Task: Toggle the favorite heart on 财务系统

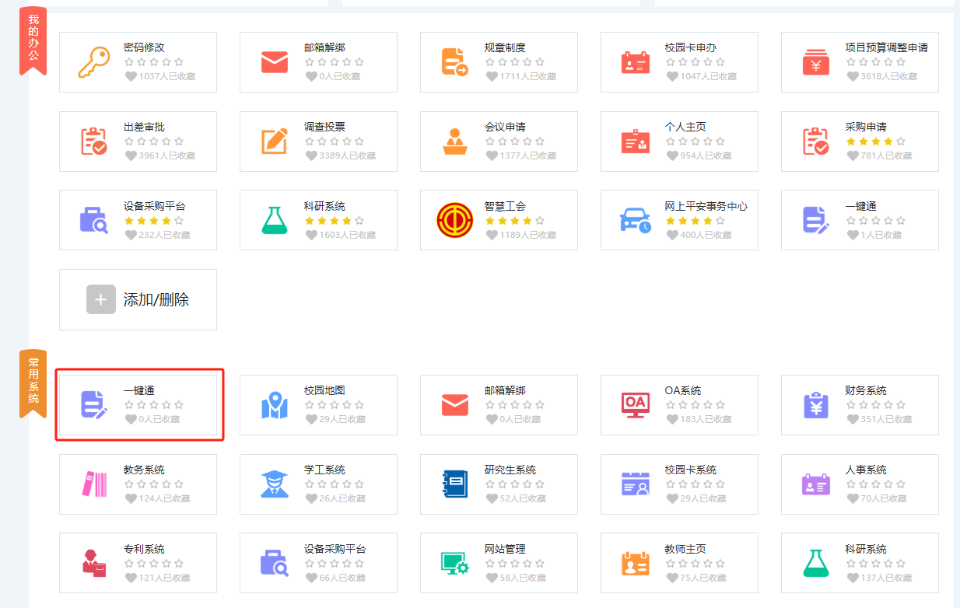Action: pos(853,419)
